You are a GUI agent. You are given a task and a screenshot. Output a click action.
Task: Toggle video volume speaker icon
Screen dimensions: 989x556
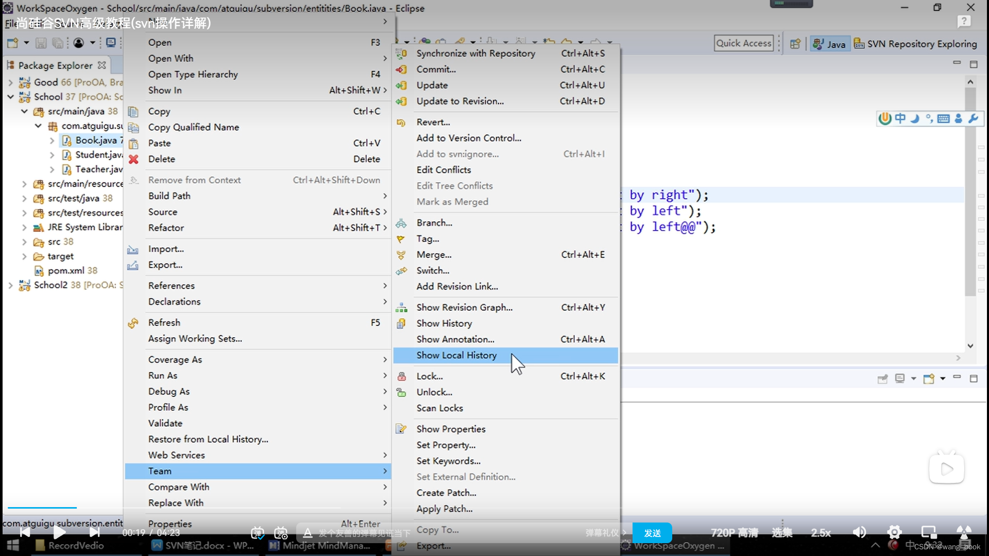pos(859,532)
